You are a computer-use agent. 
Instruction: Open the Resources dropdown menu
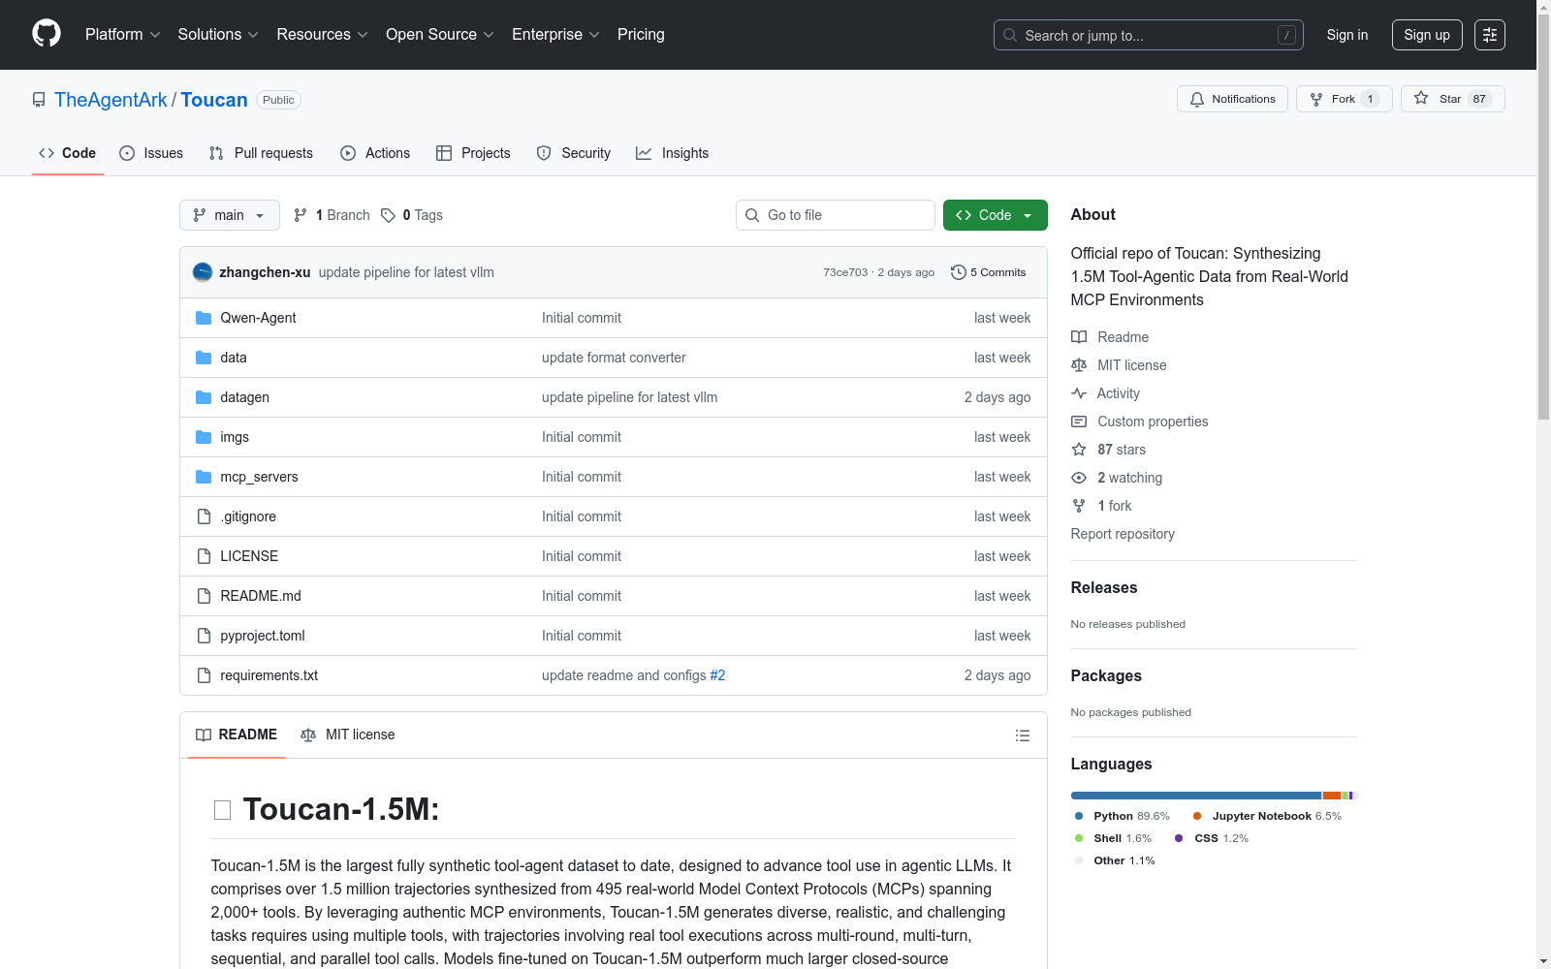pyautogui.click(x=322, y=35)
